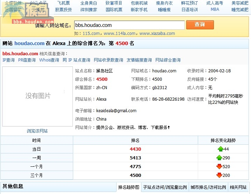The width and height of the screenshot is (251, 194).
Task: Open the 全身美白 ad link
Action: tap(89, 3)
